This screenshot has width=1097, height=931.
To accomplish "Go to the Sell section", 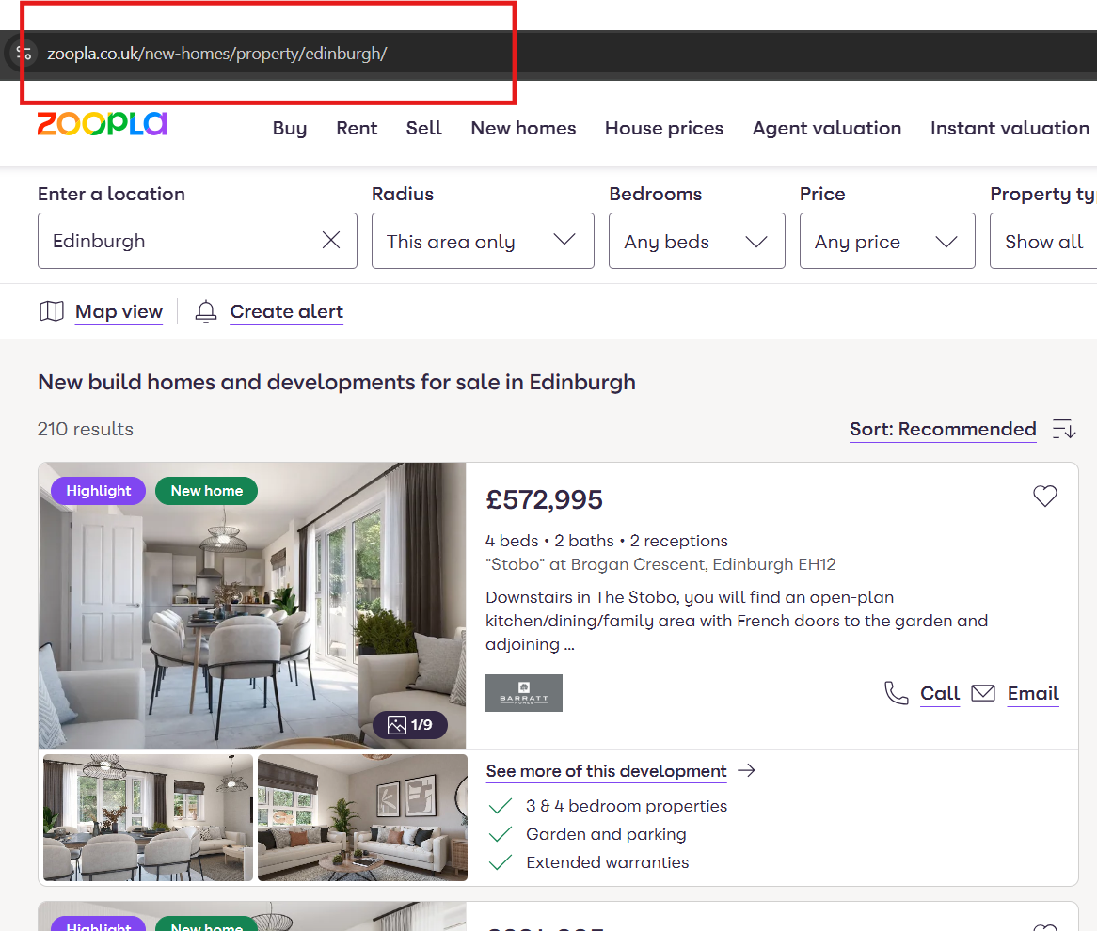I will pyautogui.click(x=424, y=128).
